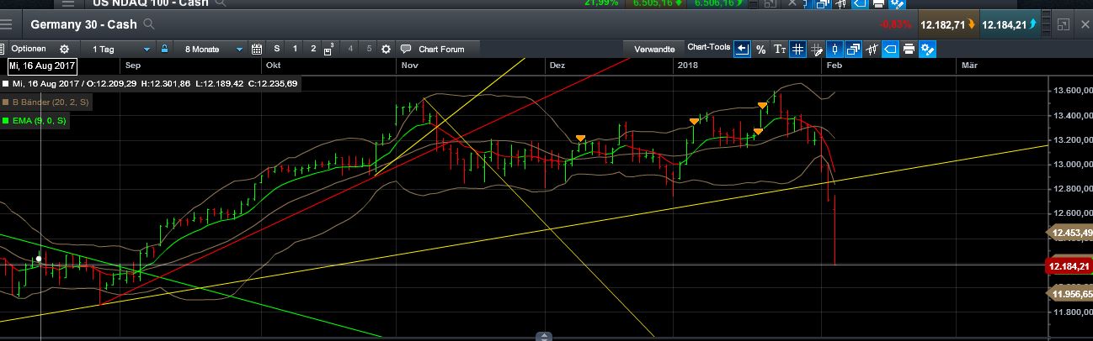Toggle candlestick chart style button
Screen dimensions: 1093x341
tap(834, 50)
